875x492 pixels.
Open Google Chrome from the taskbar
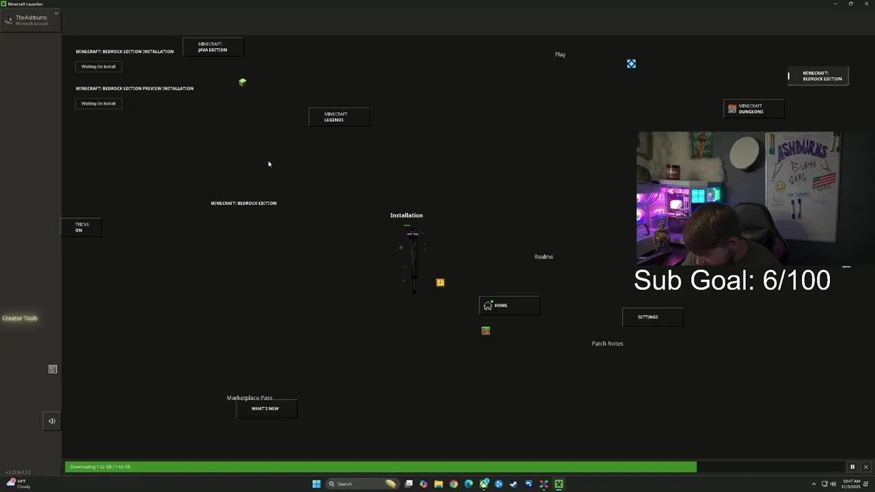pos(453,484)
